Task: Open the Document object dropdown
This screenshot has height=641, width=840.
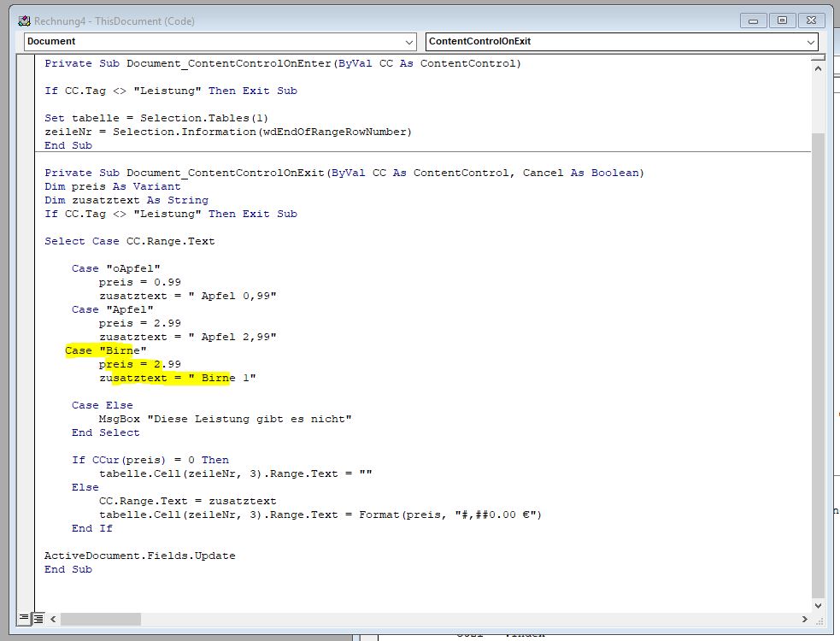Action: pyautogui.click(x=408, y=42)
